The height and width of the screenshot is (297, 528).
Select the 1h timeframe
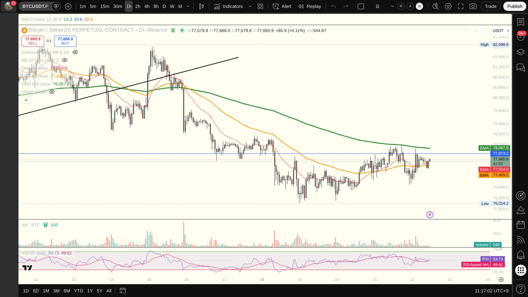pos(129,6)
